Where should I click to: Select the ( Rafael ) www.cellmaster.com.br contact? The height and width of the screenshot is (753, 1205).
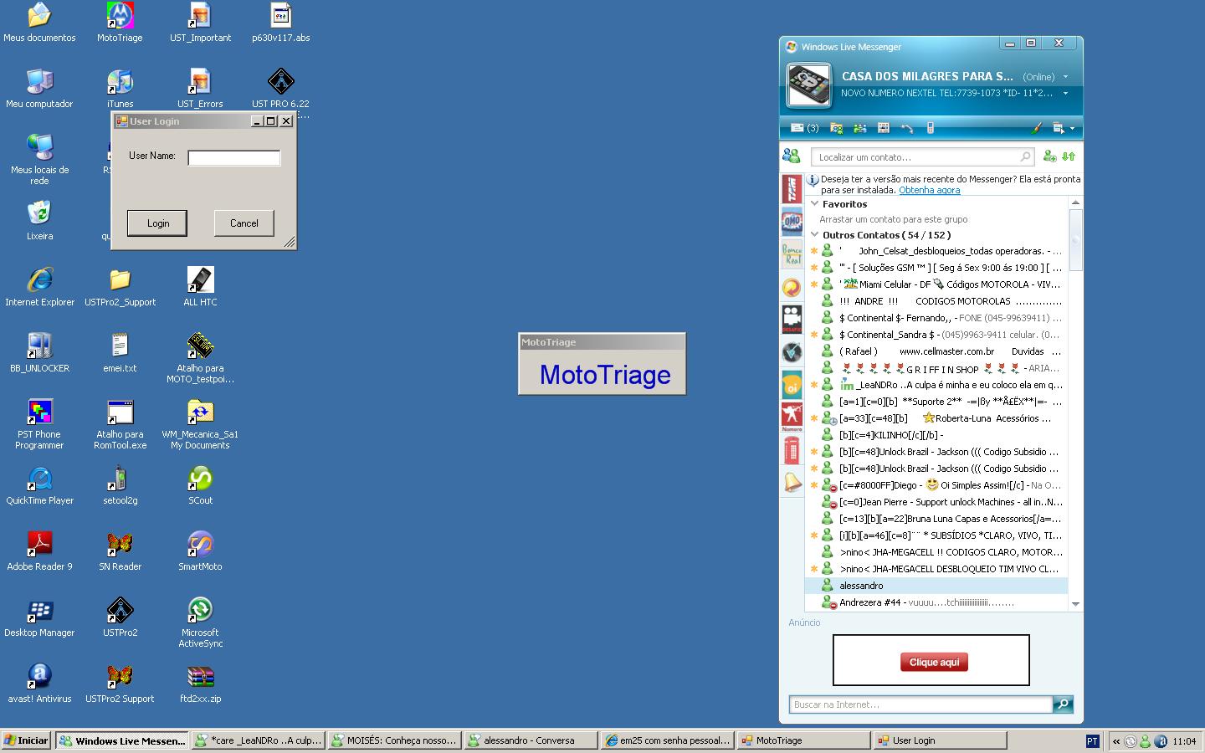pyautogui.click(x=936, y=351)
